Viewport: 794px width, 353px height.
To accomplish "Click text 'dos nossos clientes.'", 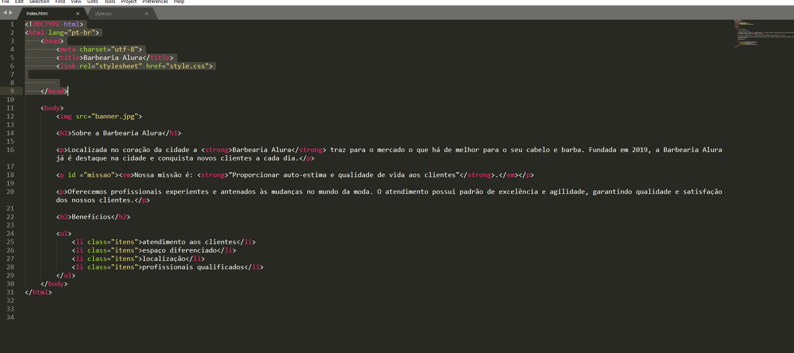I will point(95,200).
